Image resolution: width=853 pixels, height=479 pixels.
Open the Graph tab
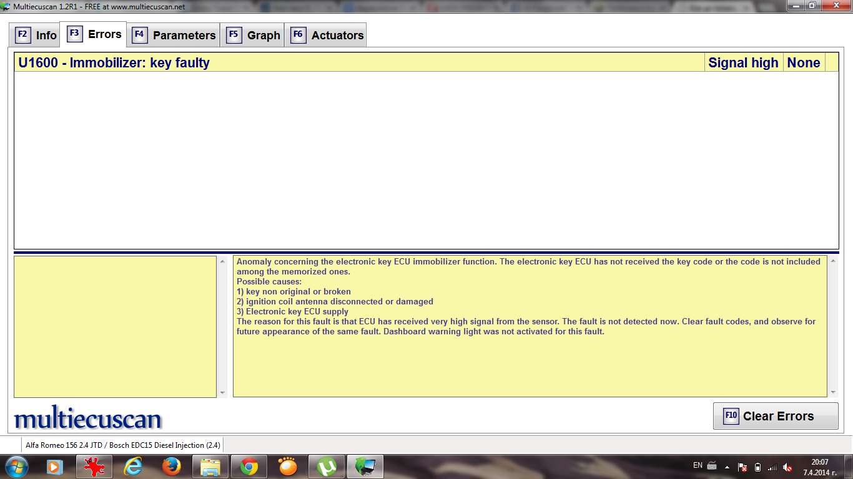[254, 35]
